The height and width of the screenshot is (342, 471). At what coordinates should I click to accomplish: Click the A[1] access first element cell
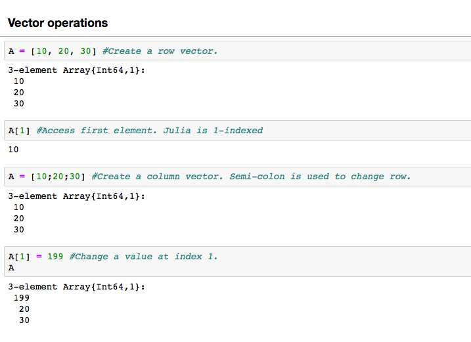tap(238, 131)
